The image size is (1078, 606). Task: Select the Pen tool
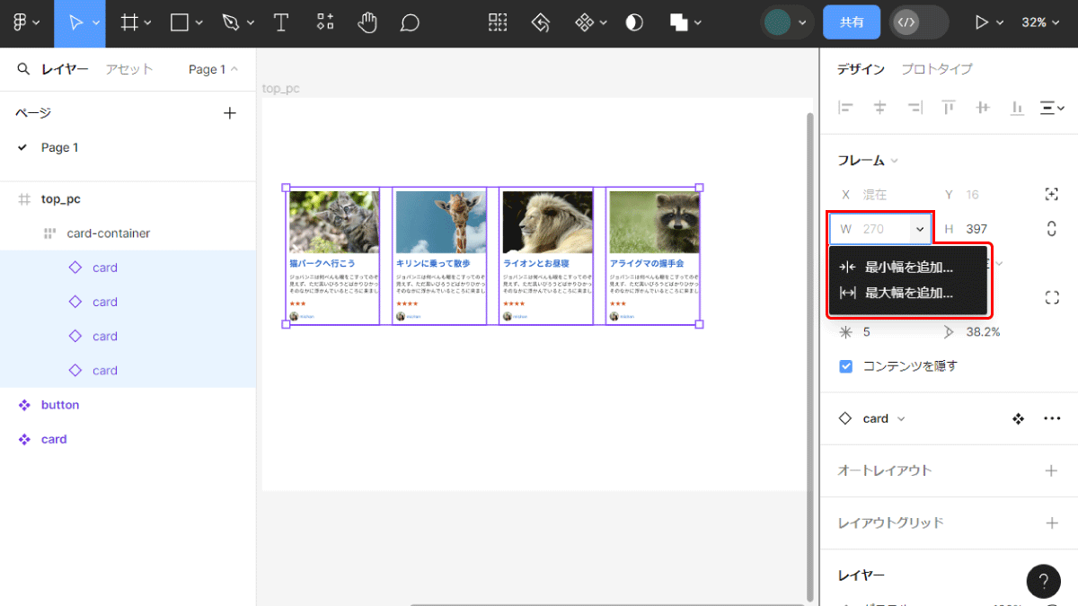pos(231,23)
